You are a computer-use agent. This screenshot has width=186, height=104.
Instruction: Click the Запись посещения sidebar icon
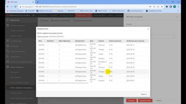8,67
